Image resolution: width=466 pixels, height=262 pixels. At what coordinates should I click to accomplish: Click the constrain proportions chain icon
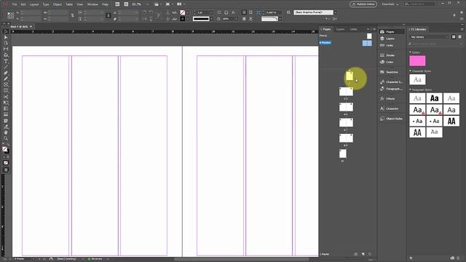(x=73, y=15)
